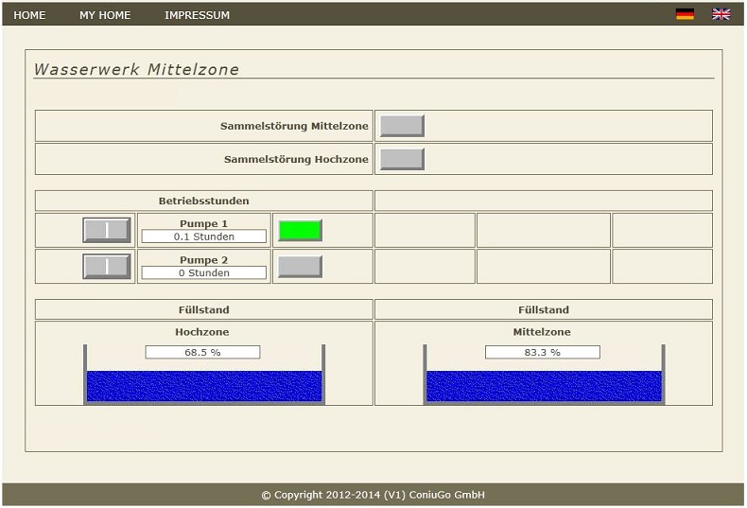Click the ConiuGo GmbH copyright footer
Image resolution: width=747 pixels, height=508 pixels.
click(373, 495)
